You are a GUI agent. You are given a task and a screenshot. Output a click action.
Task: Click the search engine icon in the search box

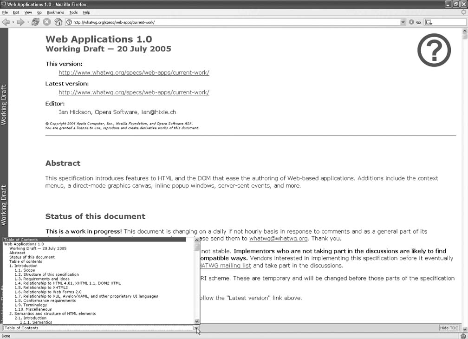[x=428, y=22]
